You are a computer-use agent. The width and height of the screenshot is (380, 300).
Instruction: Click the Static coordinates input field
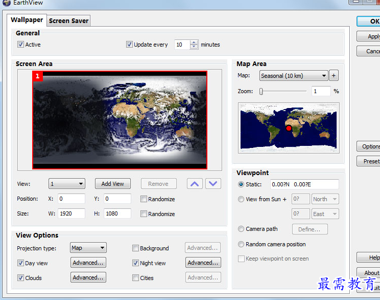304,184
